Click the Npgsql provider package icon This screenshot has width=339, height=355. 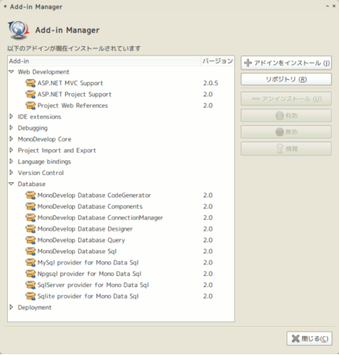coord(31,274)
